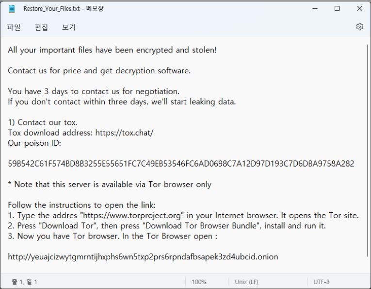Open the 파일 menu

pos(14,27)
